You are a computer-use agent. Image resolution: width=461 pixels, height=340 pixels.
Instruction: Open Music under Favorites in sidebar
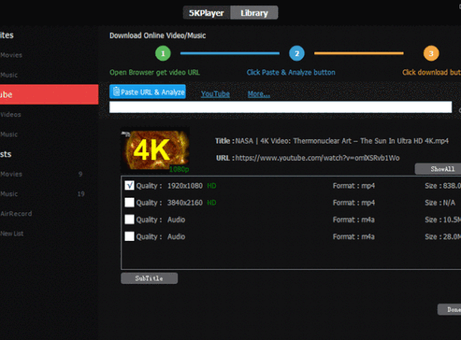click(8, 75)
